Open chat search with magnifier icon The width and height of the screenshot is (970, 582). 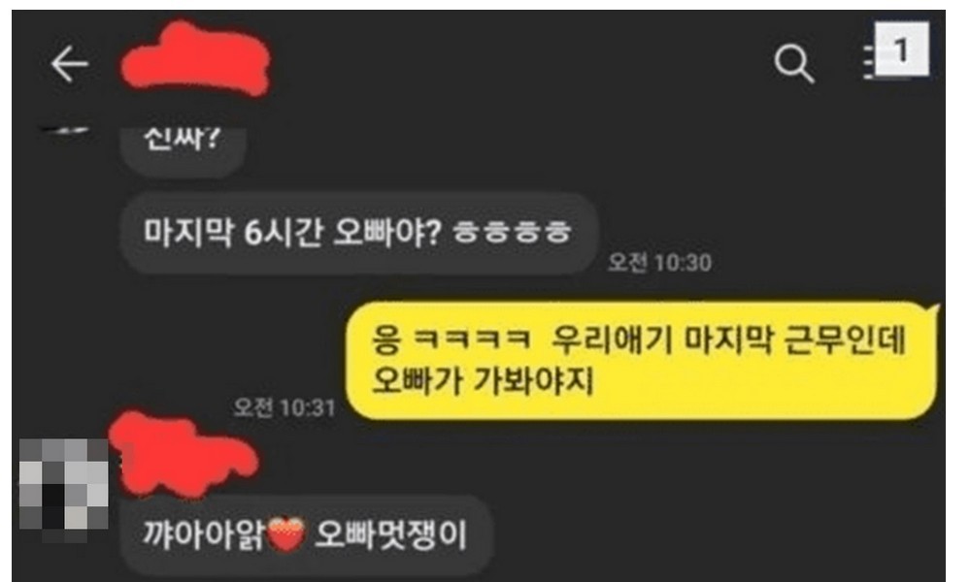(x=793, y=63)
